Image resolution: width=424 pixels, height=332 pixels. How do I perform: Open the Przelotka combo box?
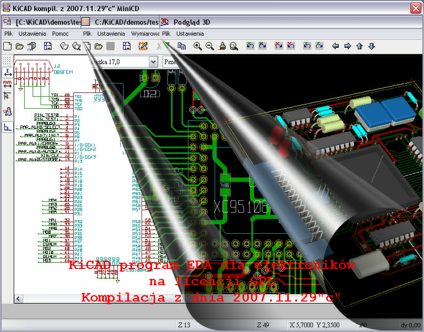(x=170, y=62)
